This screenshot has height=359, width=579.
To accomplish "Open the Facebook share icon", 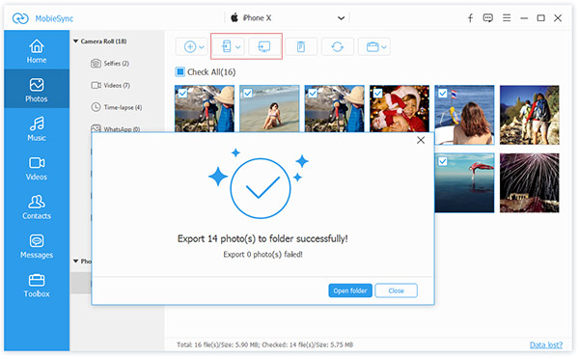I will click(470, 17).
